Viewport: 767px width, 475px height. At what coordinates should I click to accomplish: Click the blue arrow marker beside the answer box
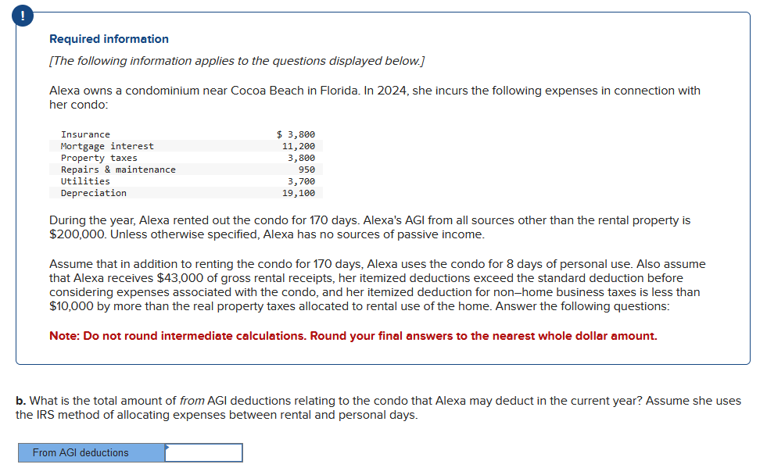click(x=168, y=448)
